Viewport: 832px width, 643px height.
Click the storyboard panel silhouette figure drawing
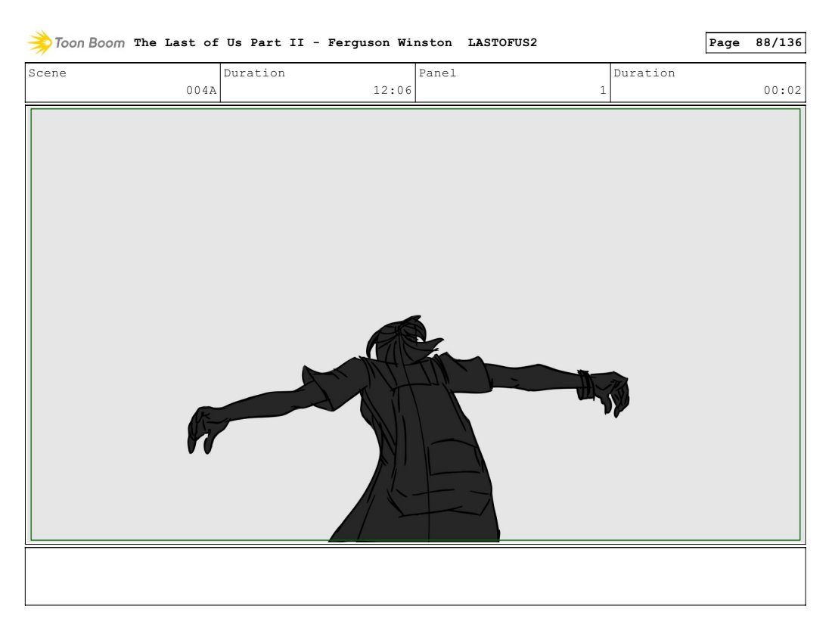pos(408,429)
